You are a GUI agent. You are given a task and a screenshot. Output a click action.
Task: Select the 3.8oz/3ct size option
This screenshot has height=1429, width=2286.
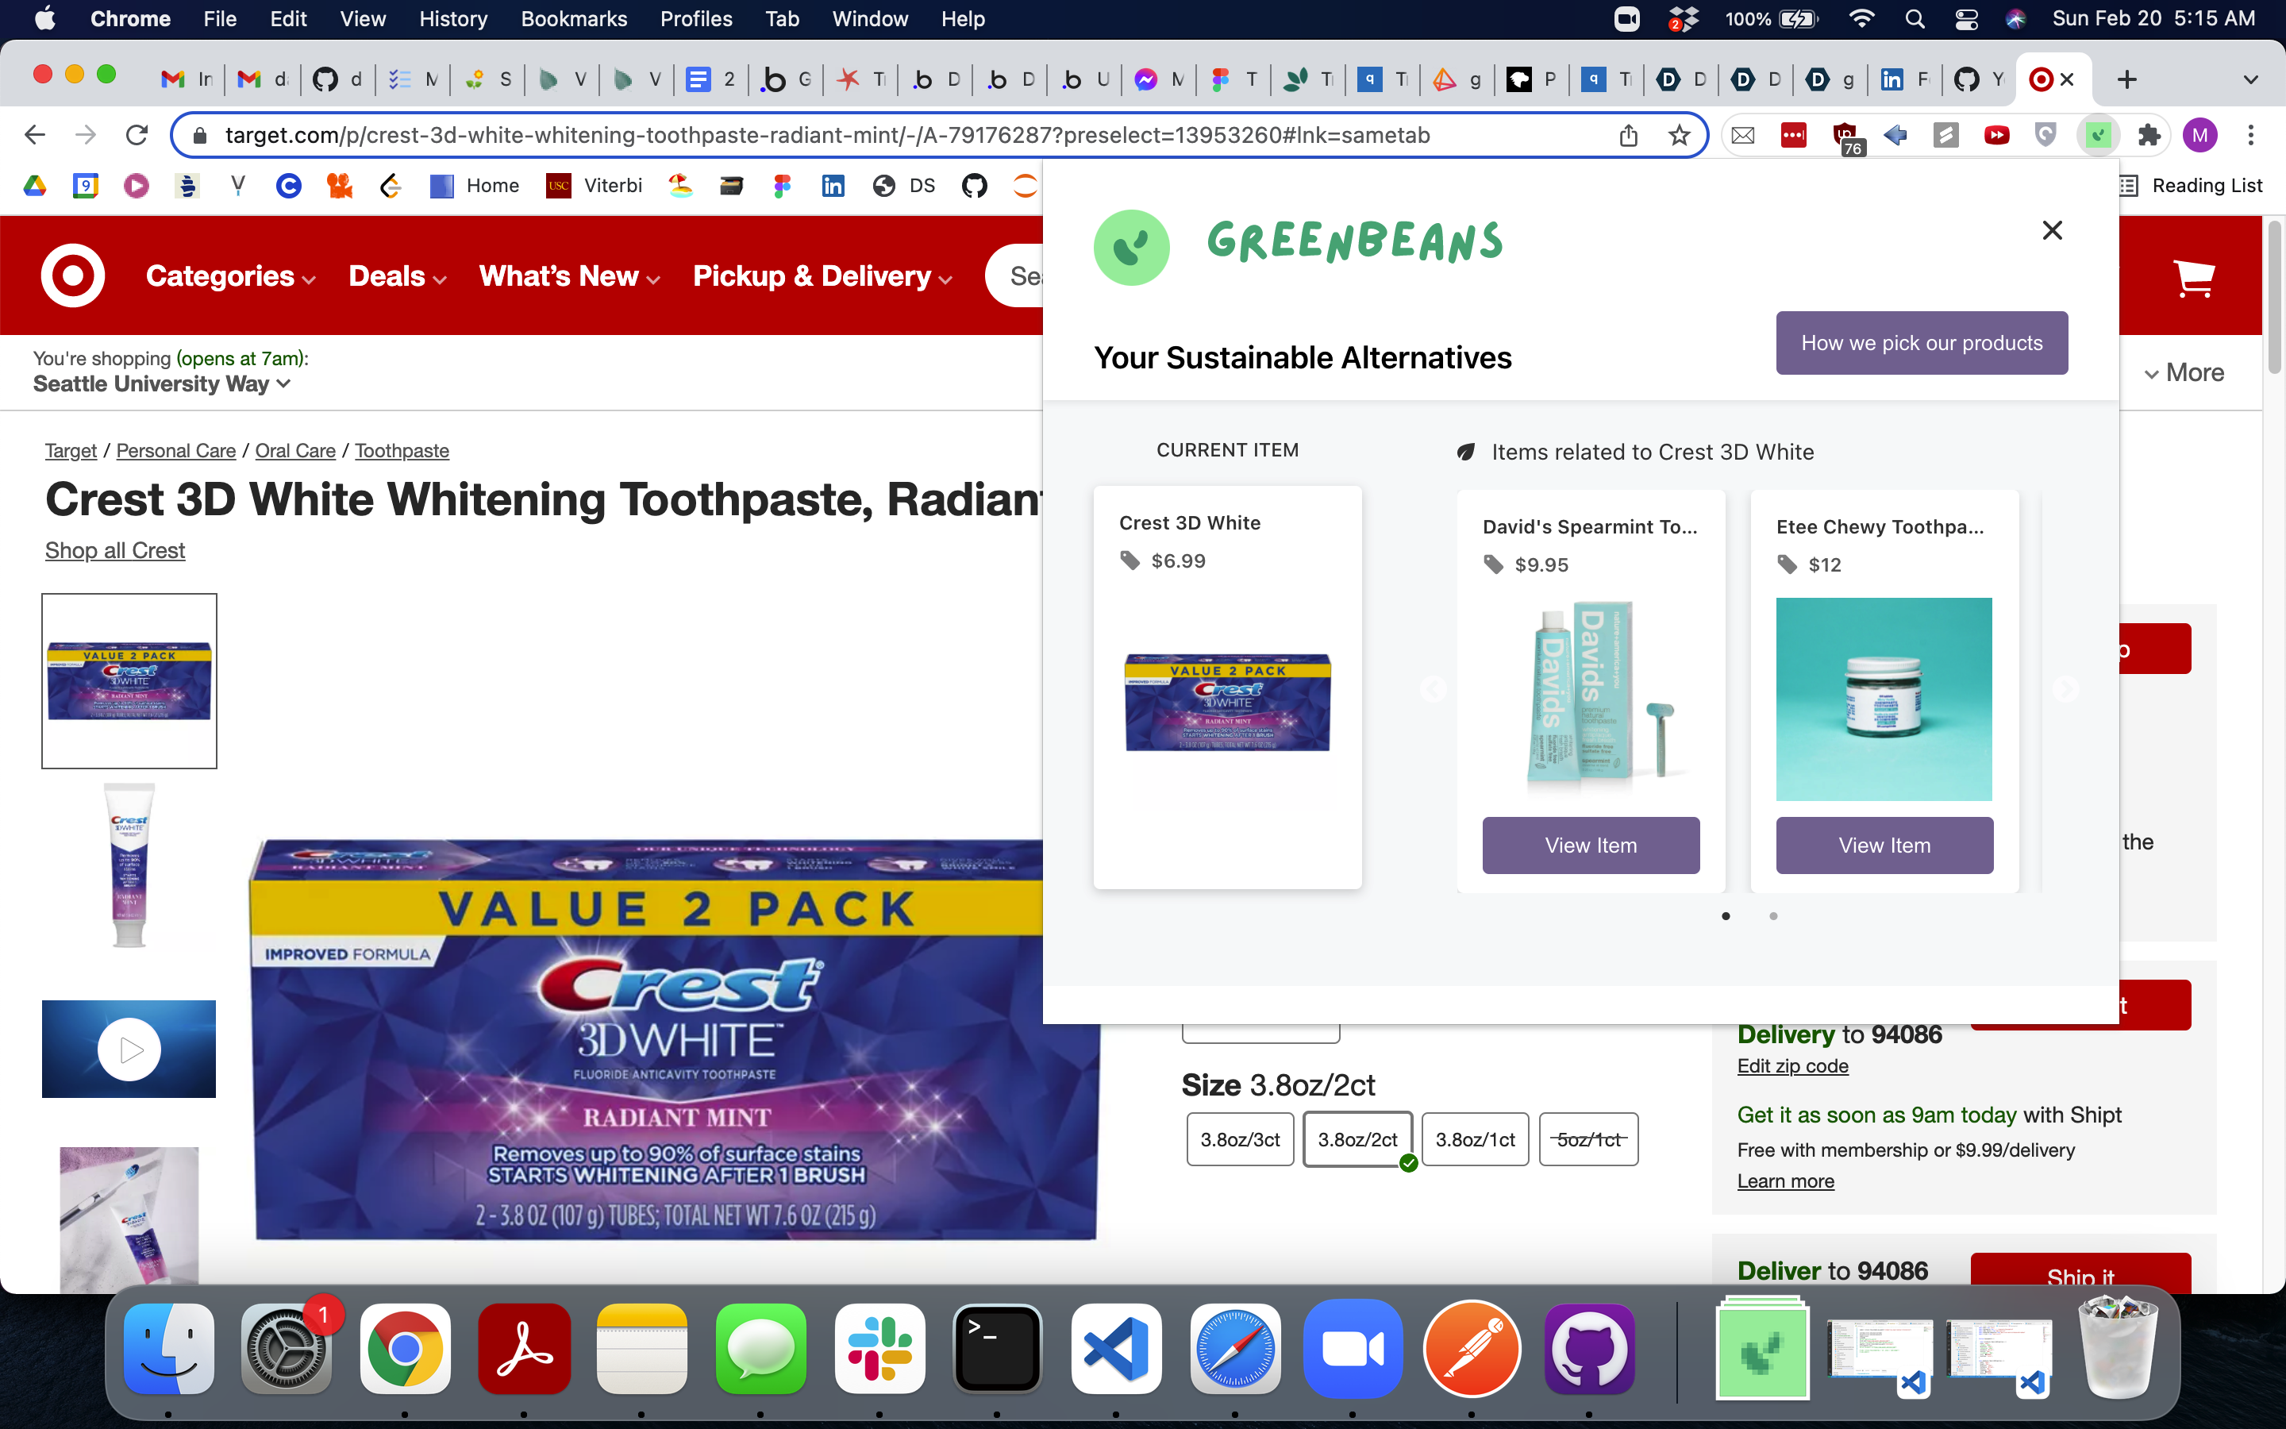(1239, 1140)
